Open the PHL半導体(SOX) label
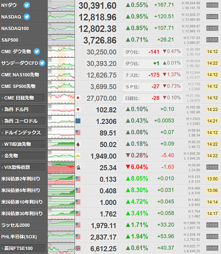 (19, 237)
